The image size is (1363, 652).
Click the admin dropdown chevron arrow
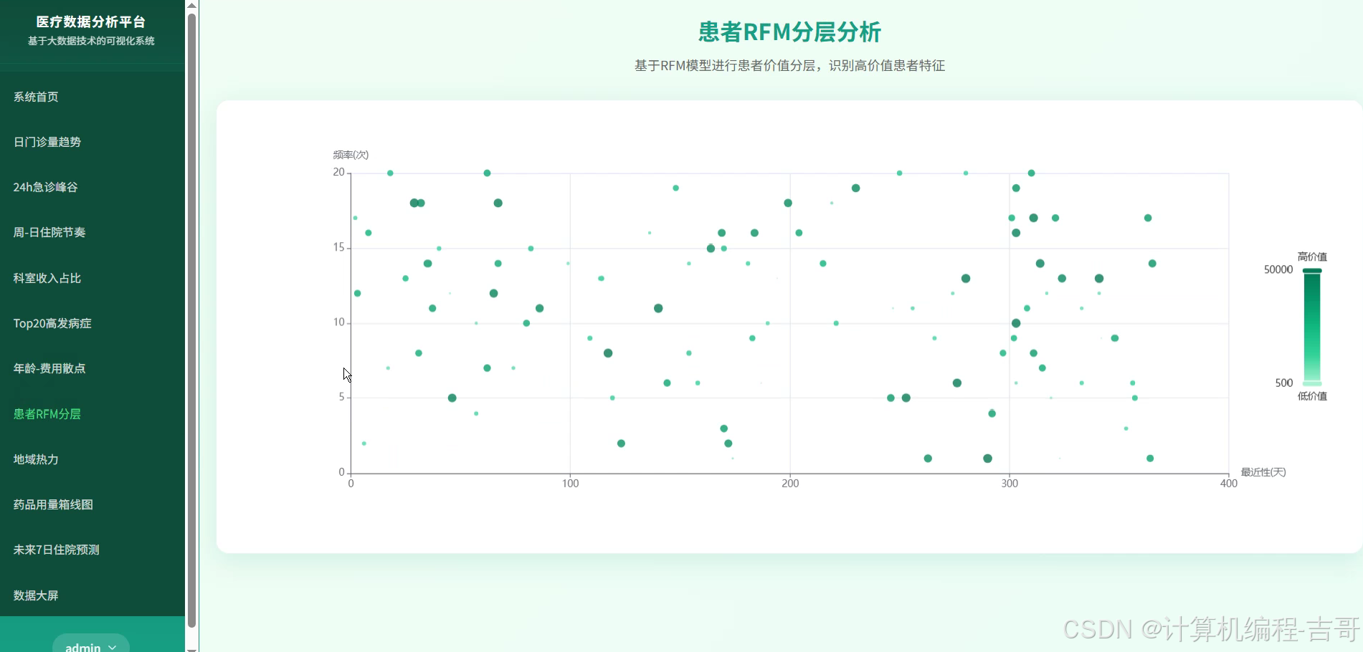[x=113, y=647]
